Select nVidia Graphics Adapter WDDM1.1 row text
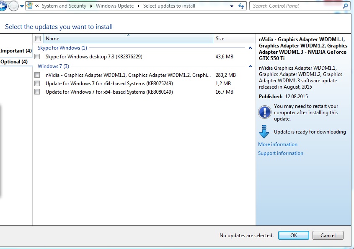 click(x=128, y=75)
